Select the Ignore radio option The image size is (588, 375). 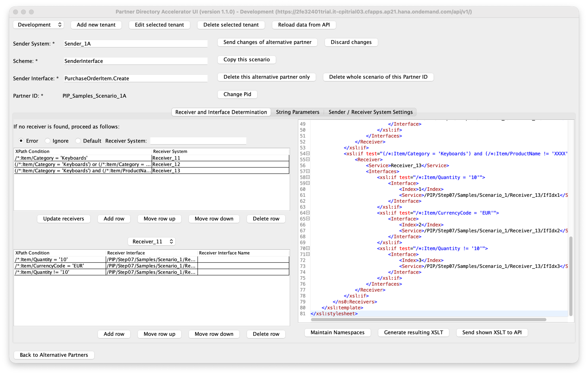pyautogui.click(x=47, y=141)
